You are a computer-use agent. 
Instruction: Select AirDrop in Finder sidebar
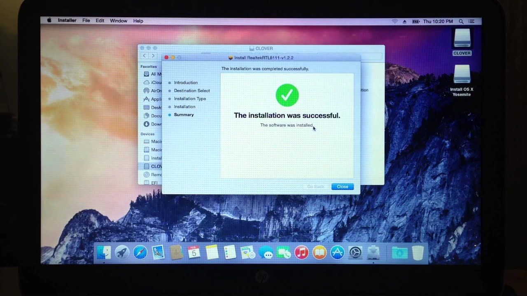point(152,91)
